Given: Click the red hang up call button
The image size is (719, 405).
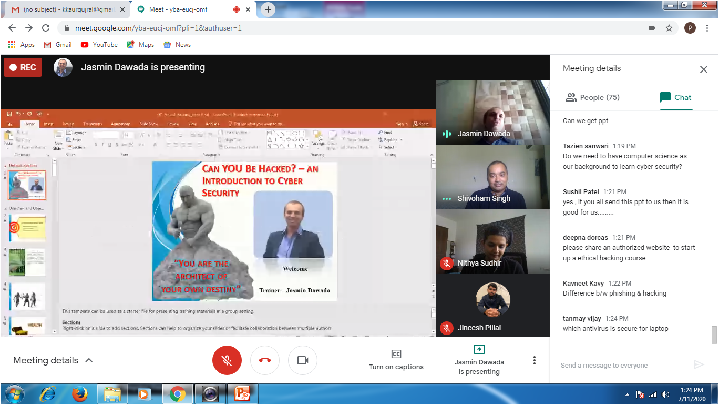Looking at the screenshot, I should 265,360.
